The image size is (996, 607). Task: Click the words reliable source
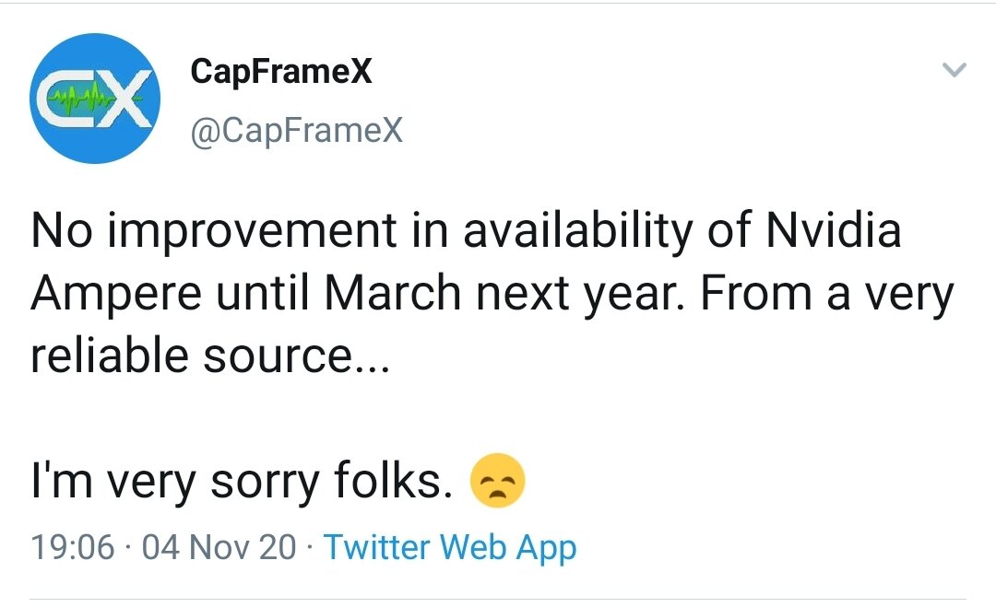(209, 356)
